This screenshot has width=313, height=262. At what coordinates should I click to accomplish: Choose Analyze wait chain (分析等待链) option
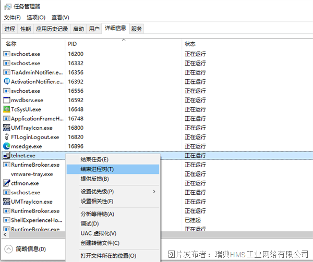tap(113, 214)
